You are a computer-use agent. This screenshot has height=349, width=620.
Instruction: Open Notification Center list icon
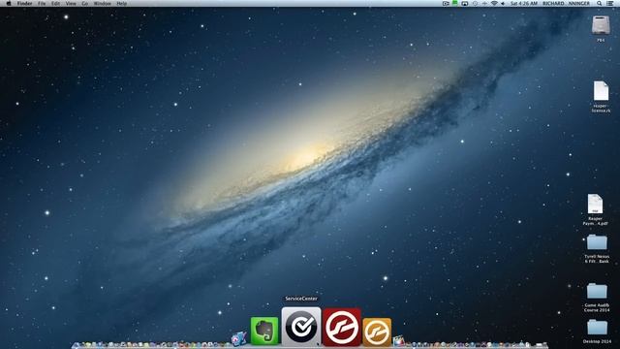610,3
